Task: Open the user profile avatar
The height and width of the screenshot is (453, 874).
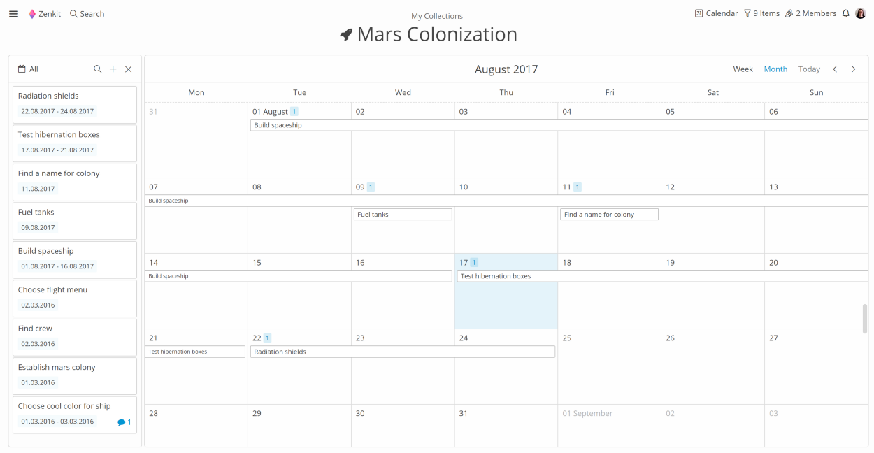Action: pos(860,13)
